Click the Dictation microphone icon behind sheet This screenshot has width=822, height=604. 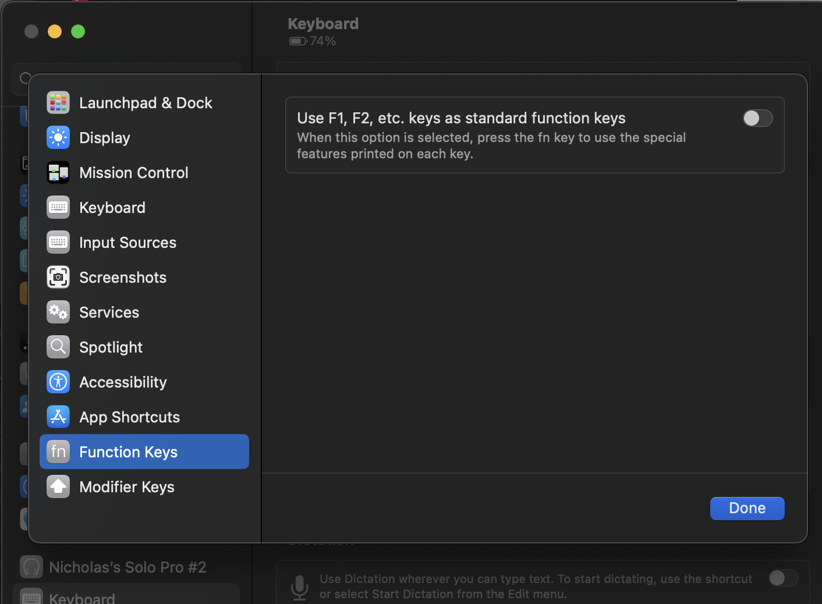300,587
